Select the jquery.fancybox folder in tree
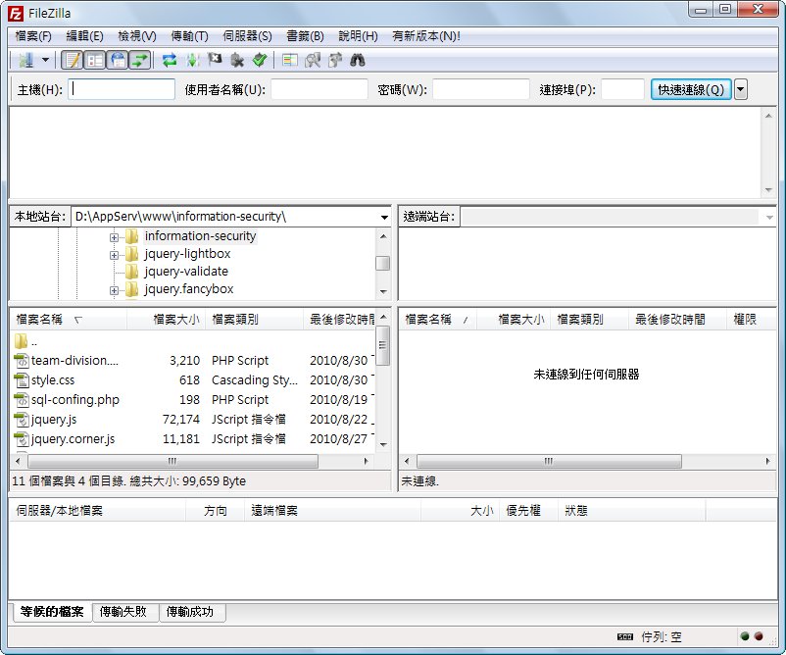Image resolution: width=786 pixels, height=655 pixels. tap(189, 289)
